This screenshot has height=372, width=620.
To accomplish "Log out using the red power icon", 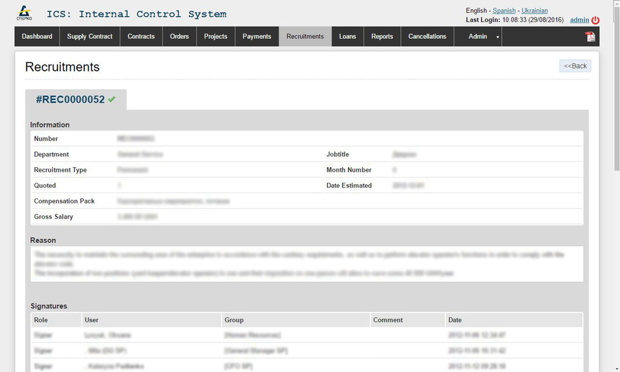I will coord(594,19).
